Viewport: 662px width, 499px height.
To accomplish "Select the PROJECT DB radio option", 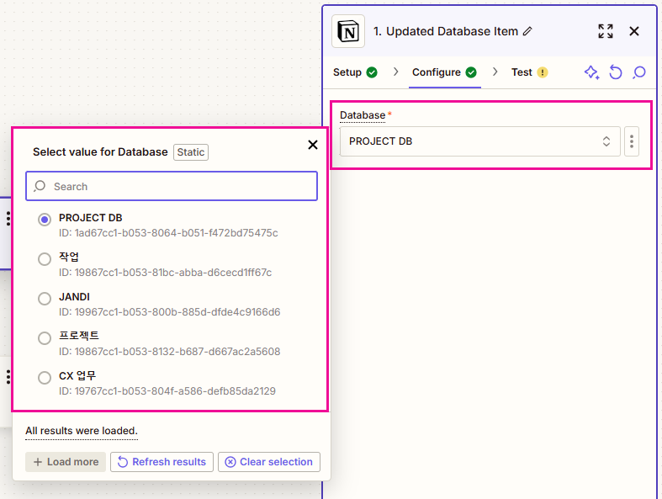I will click(x=45, y=220).
